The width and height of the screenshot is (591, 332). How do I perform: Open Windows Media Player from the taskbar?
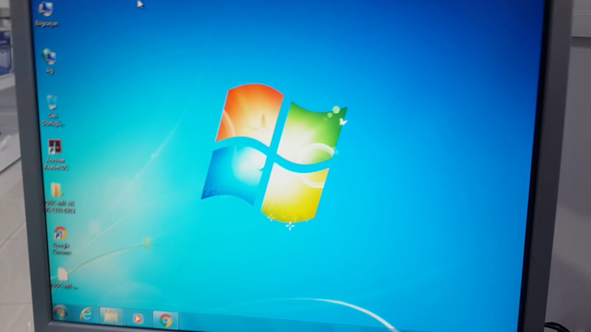[138, 318]
